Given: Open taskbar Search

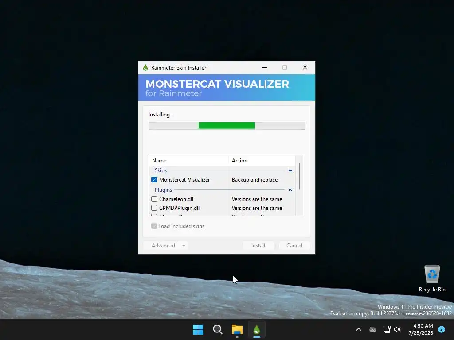Looking at the screenshot, I should (x=217, y=329).
